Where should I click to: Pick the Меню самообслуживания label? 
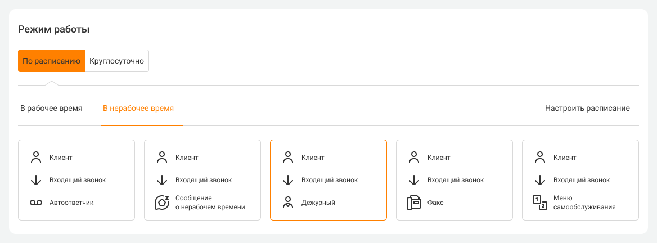pyautogui.click(x=584, y=202)
